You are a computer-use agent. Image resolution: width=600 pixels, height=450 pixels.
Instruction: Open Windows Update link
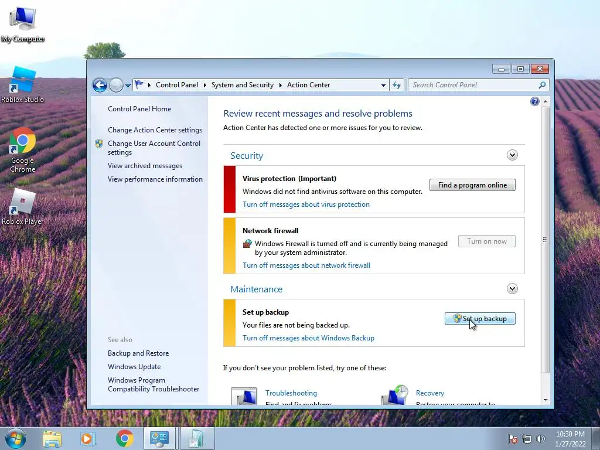(x=134, y=367)
